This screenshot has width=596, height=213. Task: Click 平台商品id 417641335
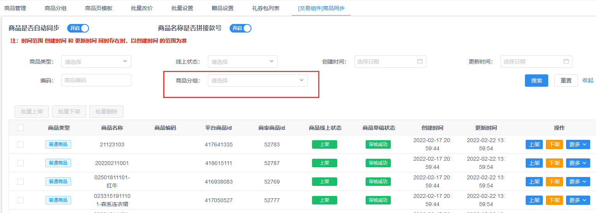(x=219, y=144)
